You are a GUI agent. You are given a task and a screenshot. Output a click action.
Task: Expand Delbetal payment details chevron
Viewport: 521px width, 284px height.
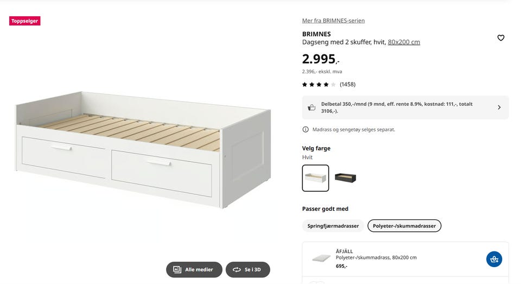click(499, 108)
